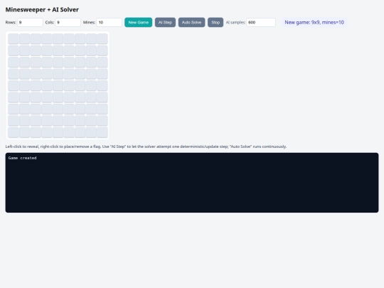Focus the Mines input field
Viewport: 384px width, 288px height.
[x=109, y=22]
